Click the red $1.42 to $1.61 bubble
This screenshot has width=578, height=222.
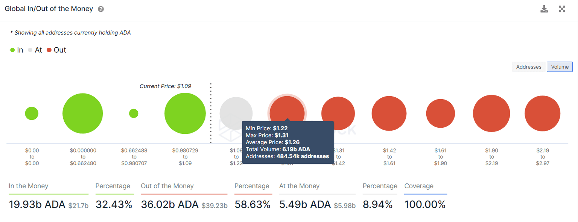point(389,113)
